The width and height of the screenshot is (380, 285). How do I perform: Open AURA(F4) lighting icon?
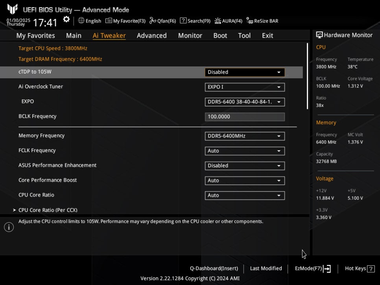[218, 21]
